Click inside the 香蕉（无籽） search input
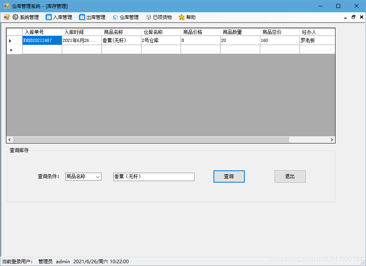 point(154,177)
